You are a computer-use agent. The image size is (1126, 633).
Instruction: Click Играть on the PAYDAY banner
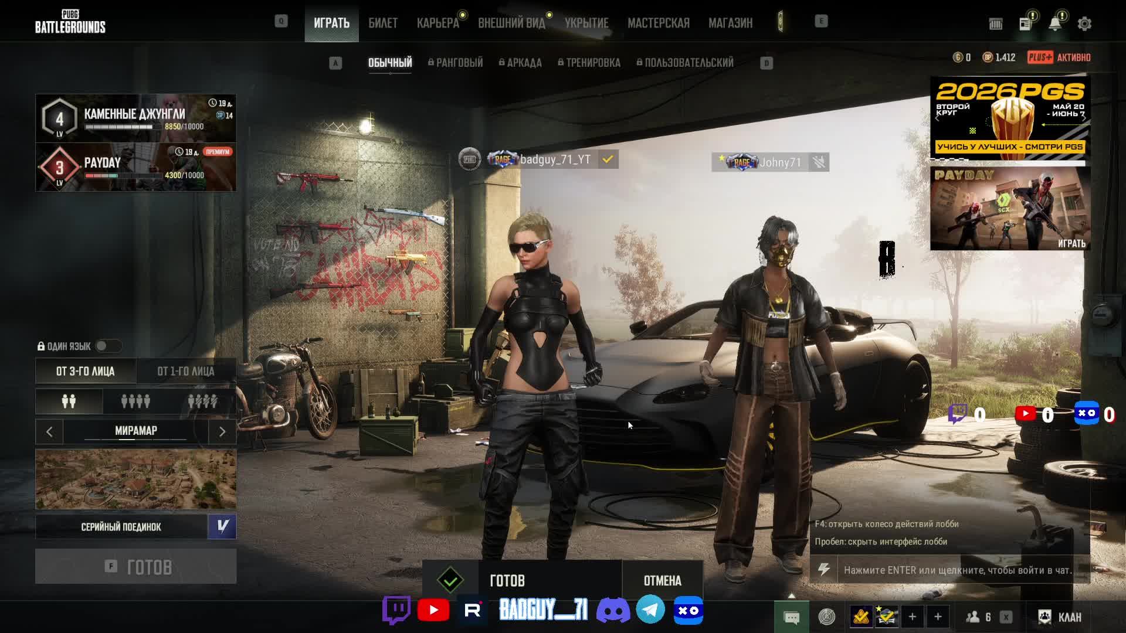pos(1072,243)
